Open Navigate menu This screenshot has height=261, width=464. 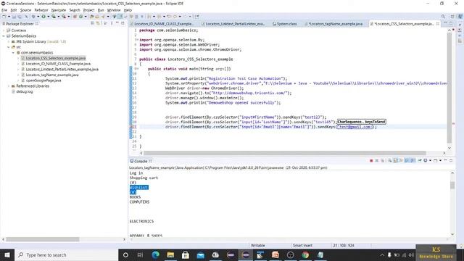(59, 10)
